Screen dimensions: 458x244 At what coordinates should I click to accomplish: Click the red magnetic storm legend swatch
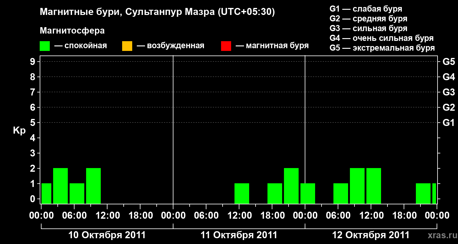point(226,46)
